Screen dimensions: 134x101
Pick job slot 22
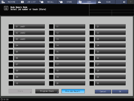[110, 33]
